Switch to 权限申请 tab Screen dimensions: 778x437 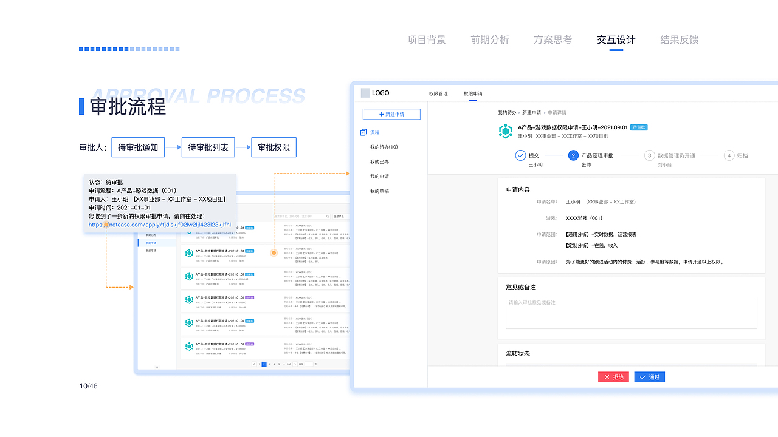click(x=473, y=93)
